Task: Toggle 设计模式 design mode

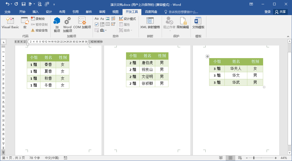Action: click(127, 19)
